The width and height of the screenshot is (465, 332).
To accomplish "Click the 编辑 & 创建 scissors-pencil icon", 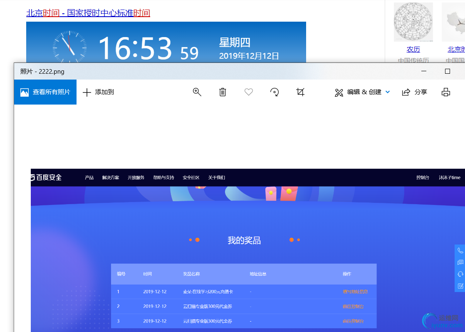I will [339, 92].
